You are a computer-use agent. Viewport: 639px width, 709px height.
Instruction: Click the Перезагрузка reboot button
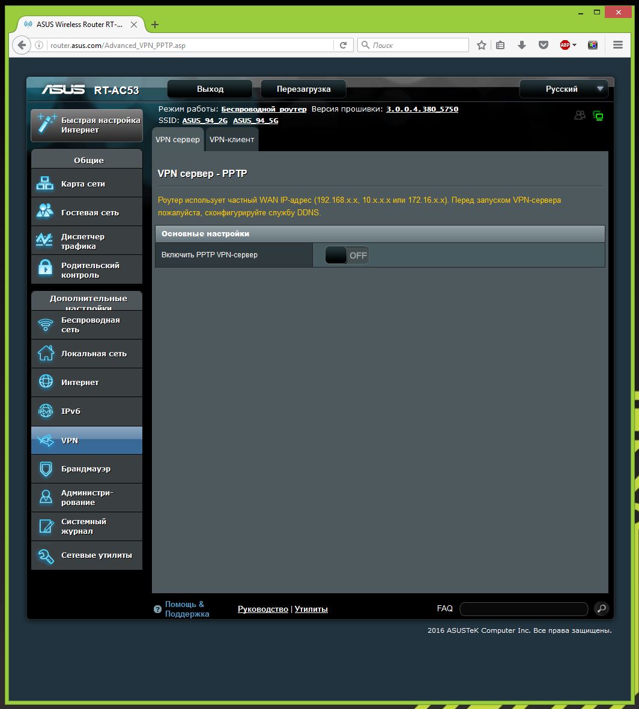[x=303, y=89]
